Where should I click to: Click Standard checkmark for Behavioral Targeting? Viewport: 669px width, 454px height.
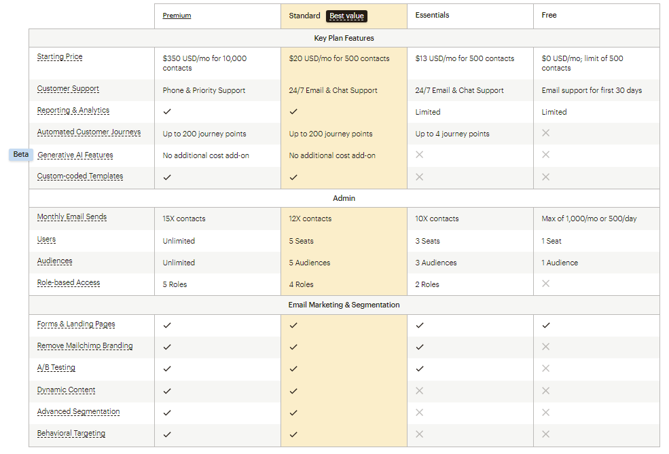[293, 434]
